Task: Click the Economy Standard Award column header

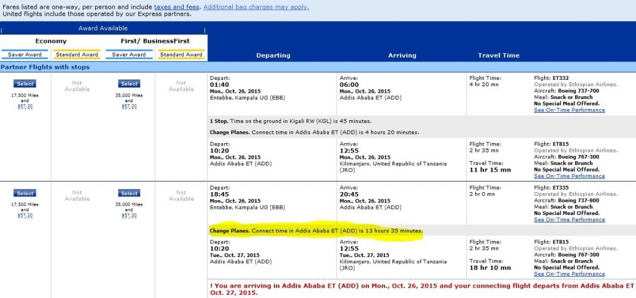Action: (77, 55)
